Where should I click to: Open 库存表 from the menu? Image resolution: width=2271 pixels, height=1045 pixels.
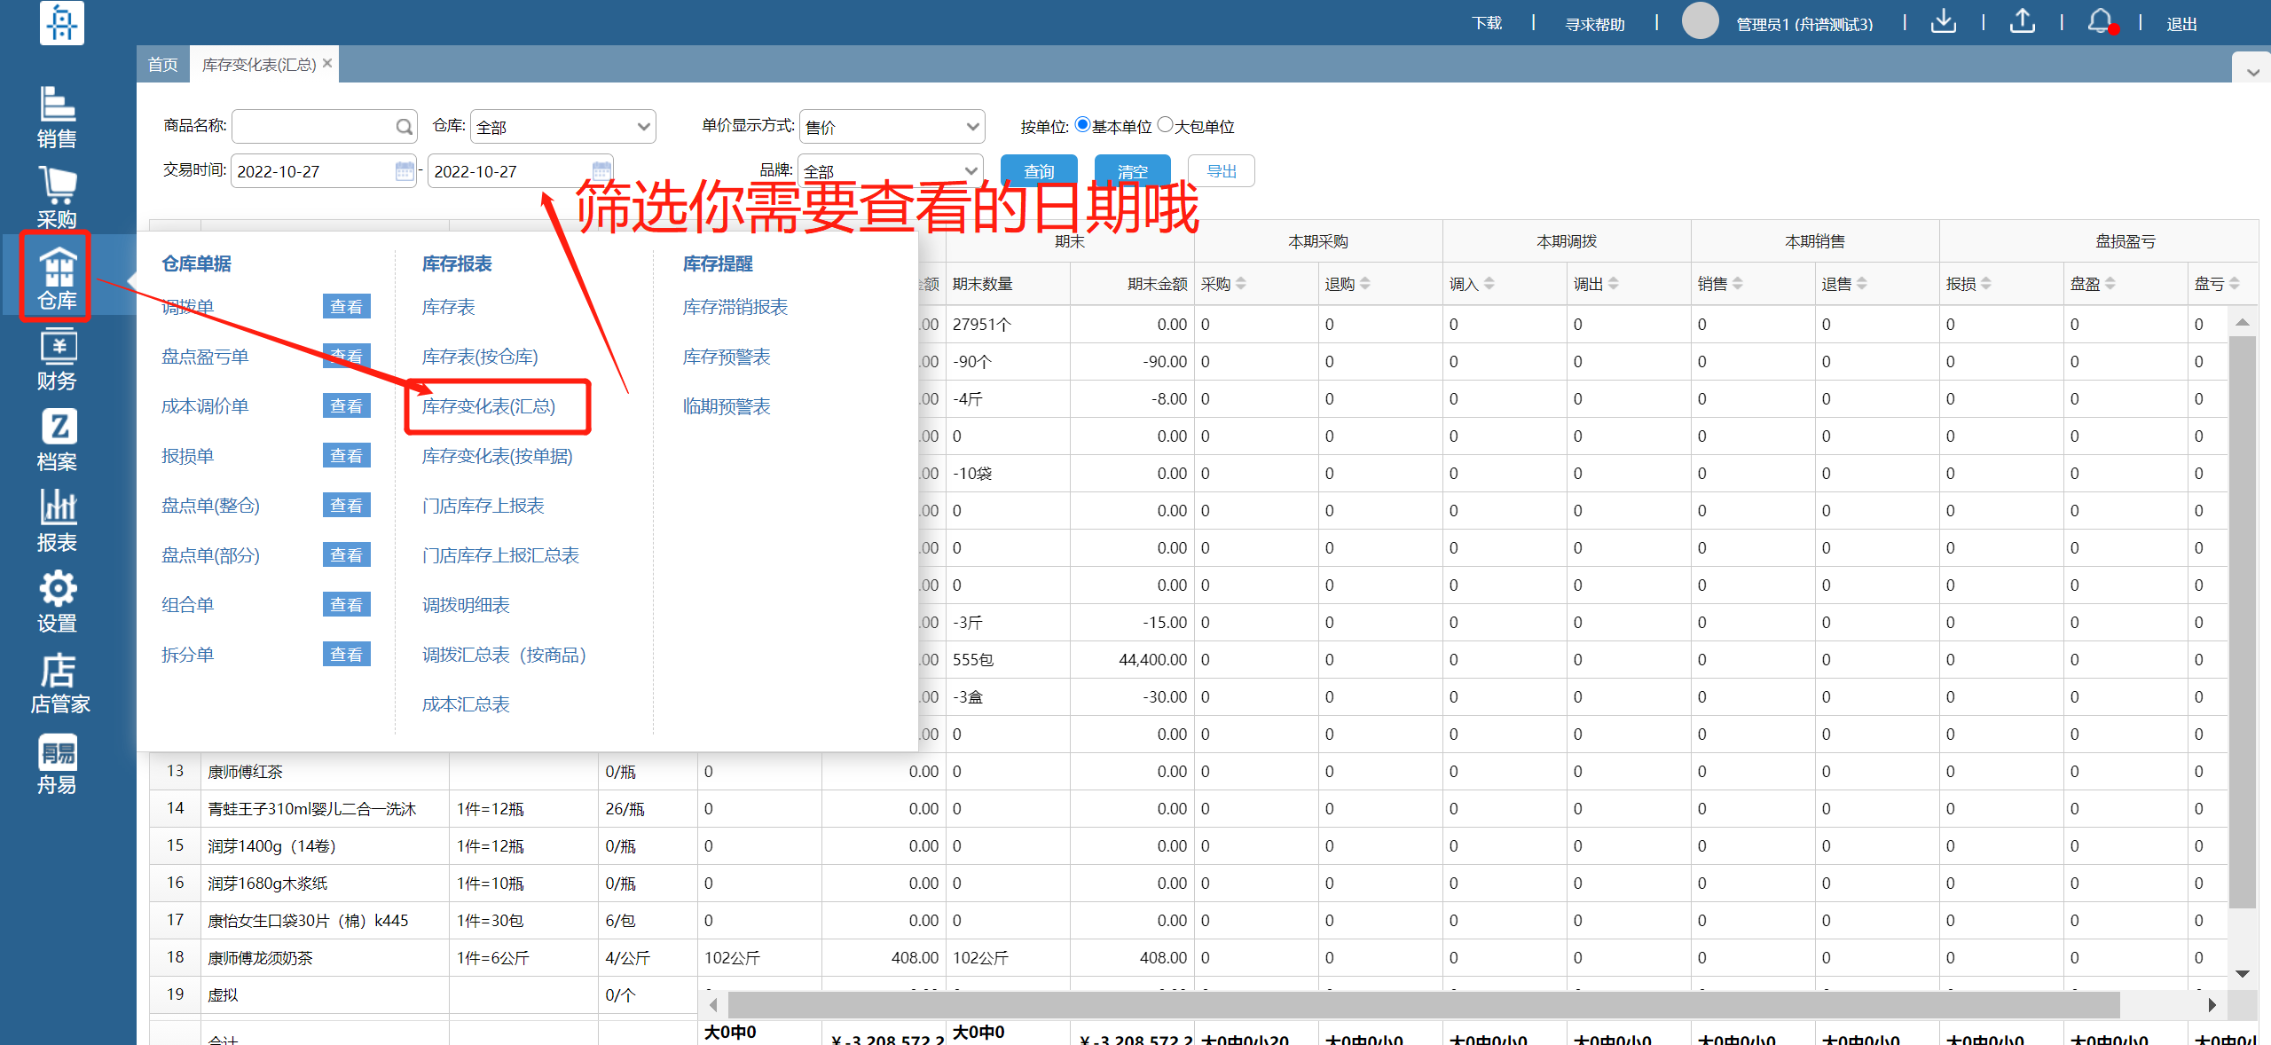[x=449, y=307]
